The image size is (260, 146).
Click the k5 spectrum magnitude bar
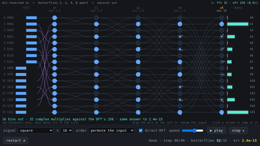pos(230,49)
